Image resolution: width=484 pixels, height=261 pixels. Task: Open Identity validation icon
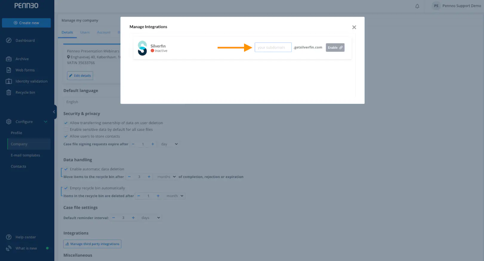click(9, 81)
